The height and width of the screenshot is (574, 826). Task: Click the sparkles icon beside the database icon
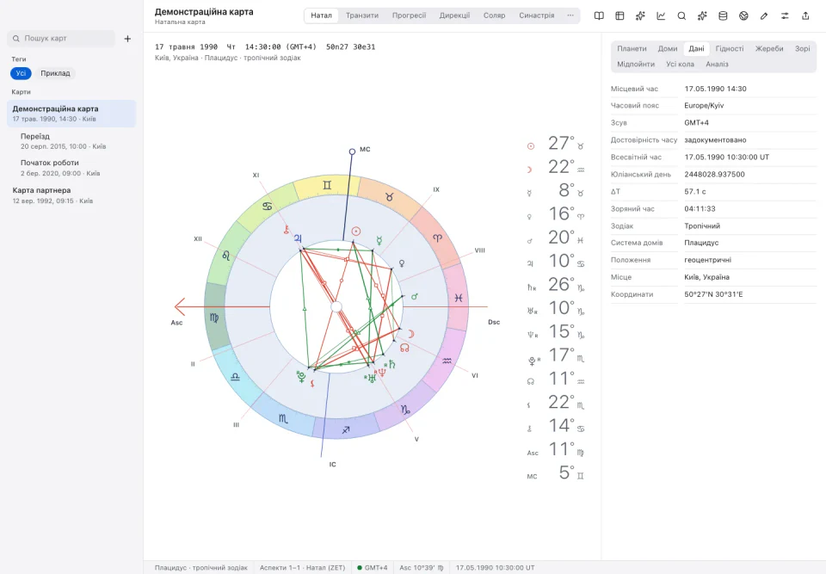[702, 15]
